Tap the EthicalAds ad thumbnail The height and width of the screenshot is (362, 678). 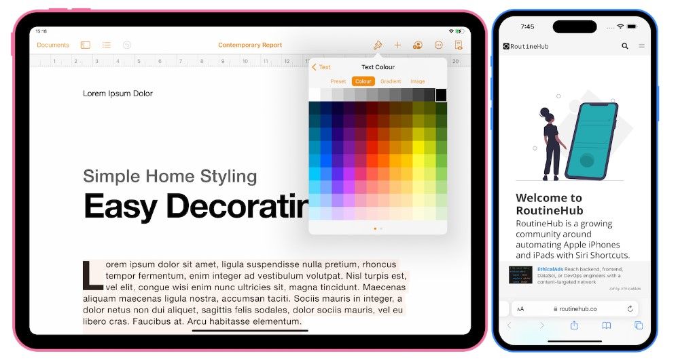coord(520,275)
